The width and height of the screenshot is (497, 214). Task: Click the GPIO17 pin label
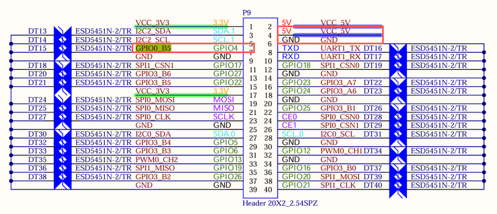tap(228, 65)
